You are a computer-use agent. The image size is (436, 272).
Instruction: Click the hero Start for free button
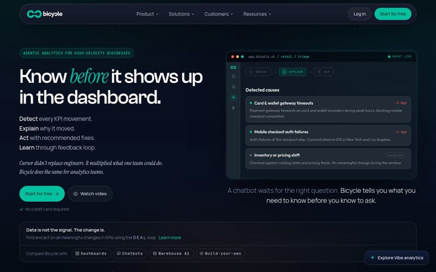[x=42, y=194]
